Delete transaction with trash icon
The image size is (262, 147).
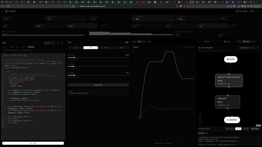coord(258,48)
